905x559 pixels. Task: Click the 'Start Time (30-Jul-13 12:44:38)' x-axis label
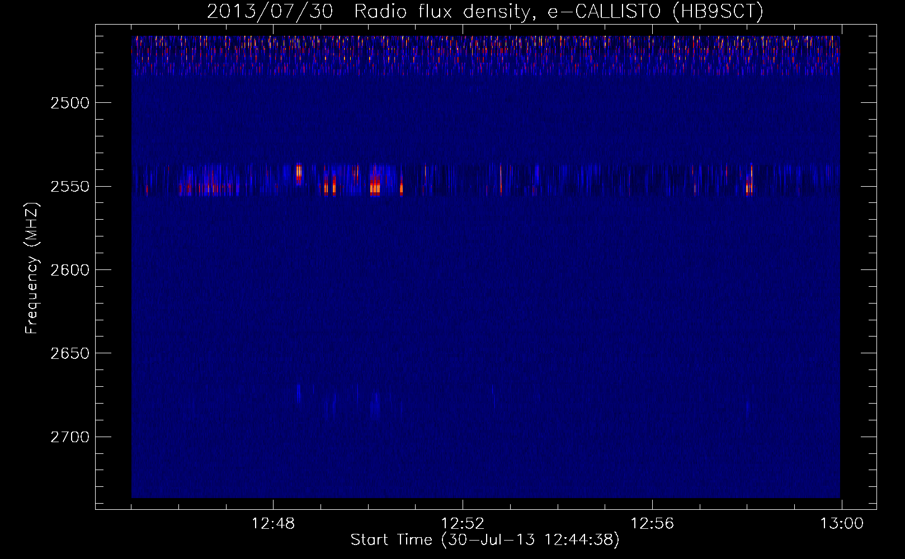(485, 539)
